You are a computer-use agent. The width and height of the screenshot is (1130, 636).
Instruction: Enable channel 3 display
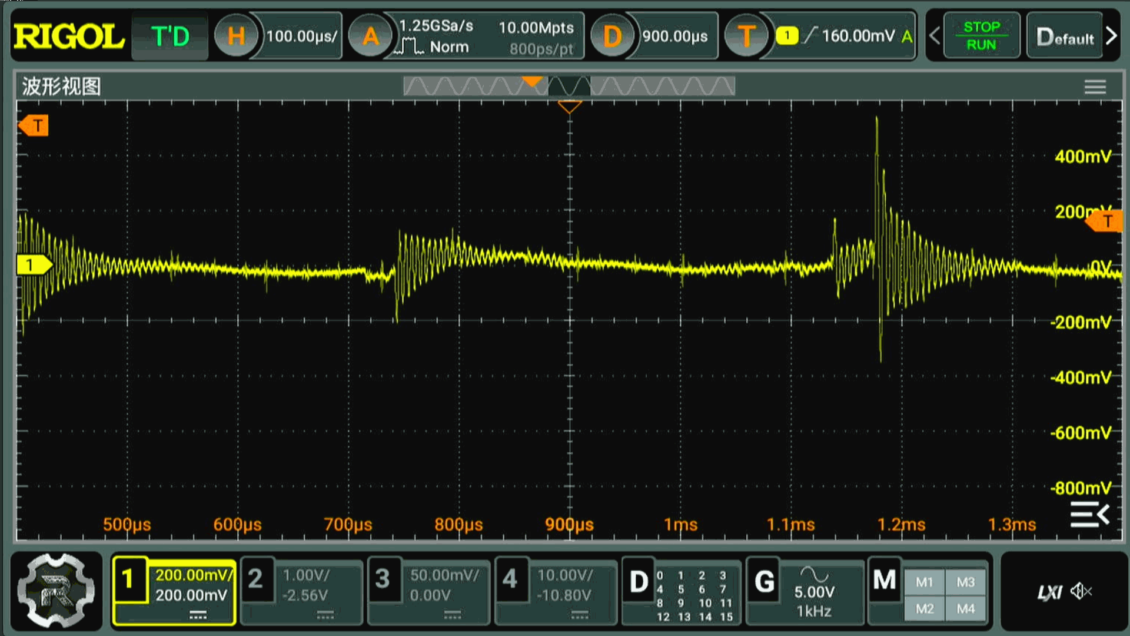pos(383,580)
